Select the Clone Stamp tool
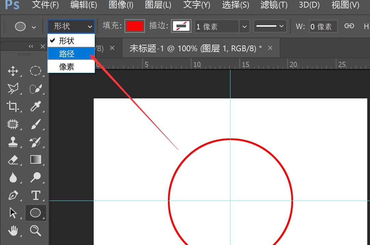This screenshot has width=370, height=245. 13,142
